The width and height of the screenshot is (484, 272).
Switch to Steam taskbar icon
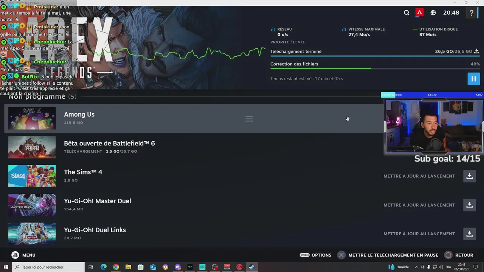[x=251, y=267]
